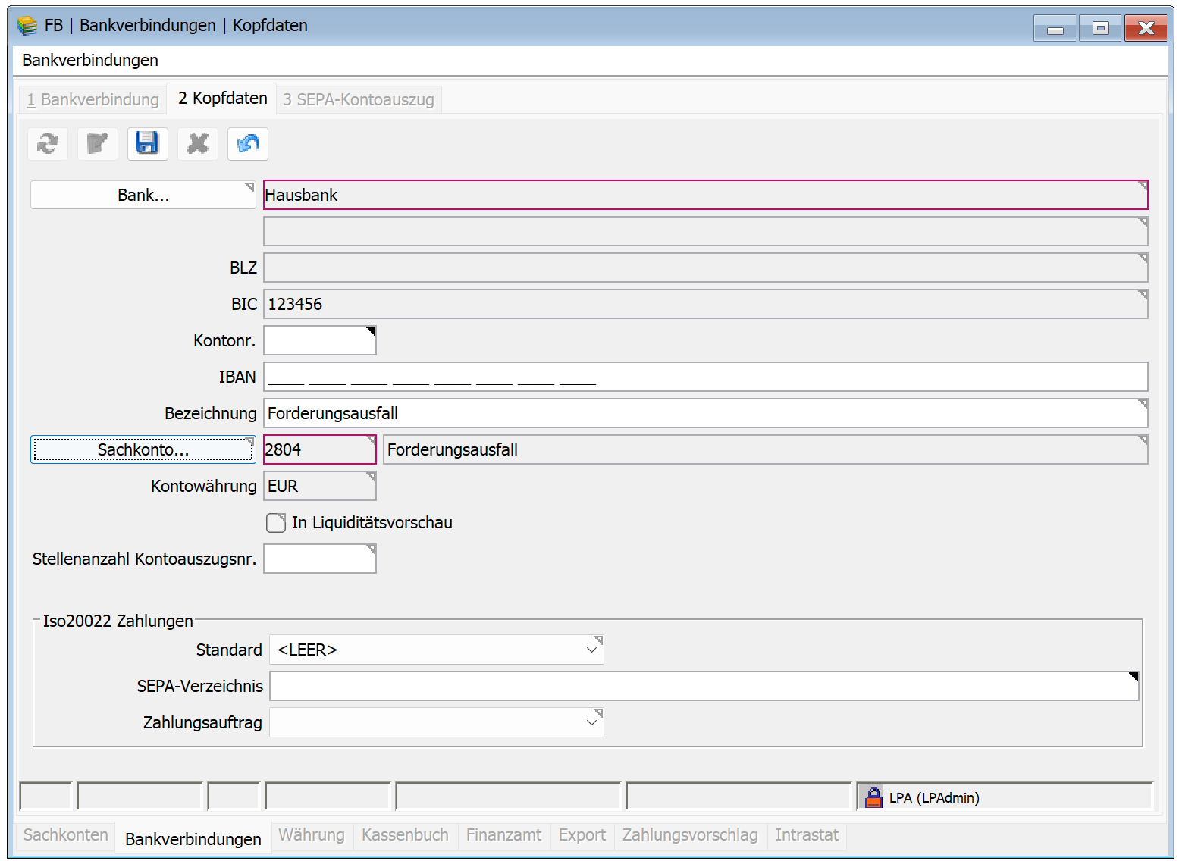1179x861 pixels.
Task: Click the Sachkonto... button
Action: tap(143, 450)
